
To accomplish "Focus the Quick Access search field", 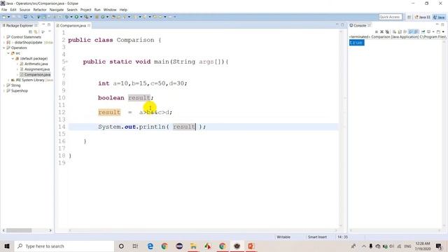I will 391,17.
